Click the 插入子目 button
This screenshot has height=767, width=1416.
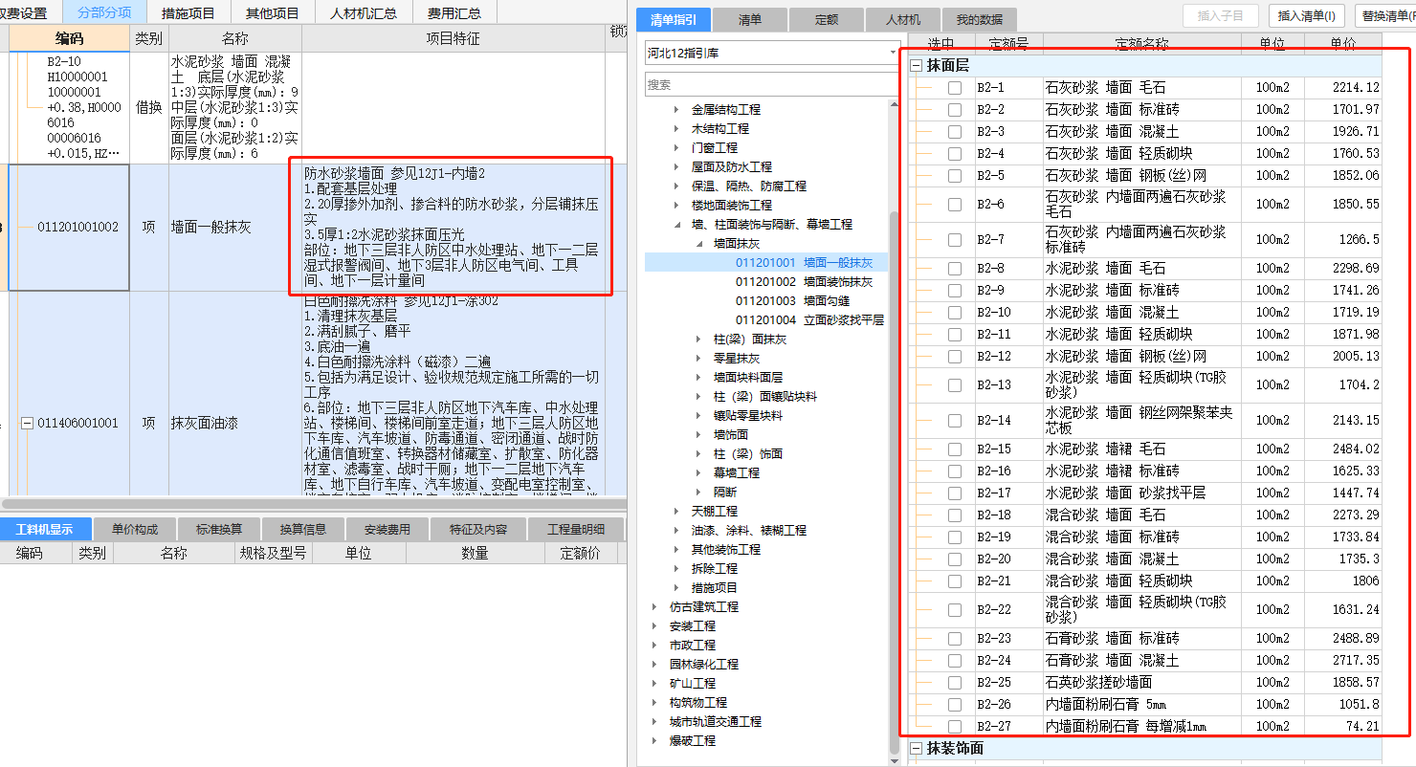[1221, 15]
